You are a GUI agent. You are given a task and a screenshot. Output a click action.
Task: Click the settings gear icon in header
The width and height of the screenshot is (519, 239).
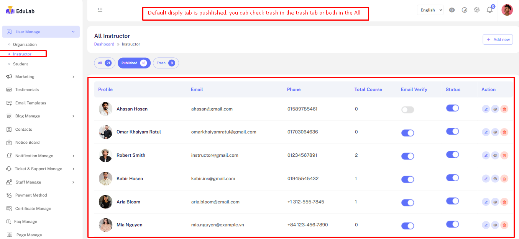click(476, 10)
